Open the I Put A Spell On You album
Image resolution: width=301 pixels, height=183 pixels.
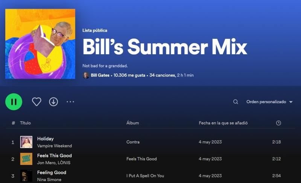(145, 176)
